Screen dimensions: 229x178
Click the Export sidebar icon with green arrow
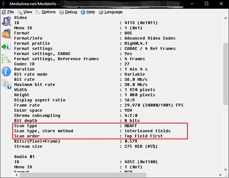tap(6, 46)
